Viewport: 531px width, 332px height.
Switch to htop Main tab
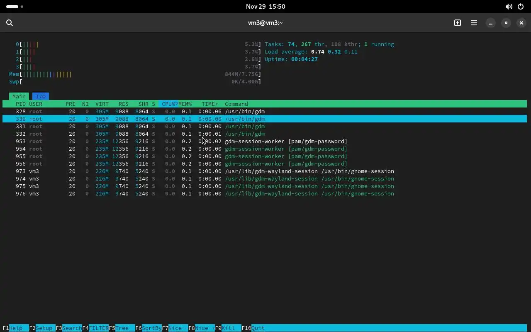[x=19, y=96]
